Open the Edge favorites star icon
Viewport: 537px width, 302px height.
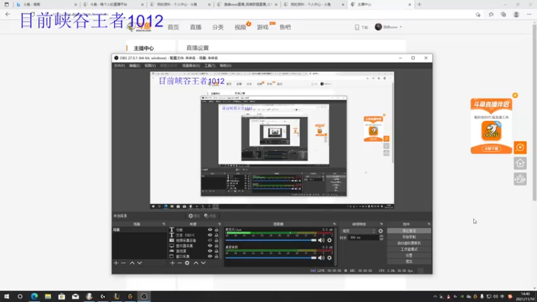491,14
